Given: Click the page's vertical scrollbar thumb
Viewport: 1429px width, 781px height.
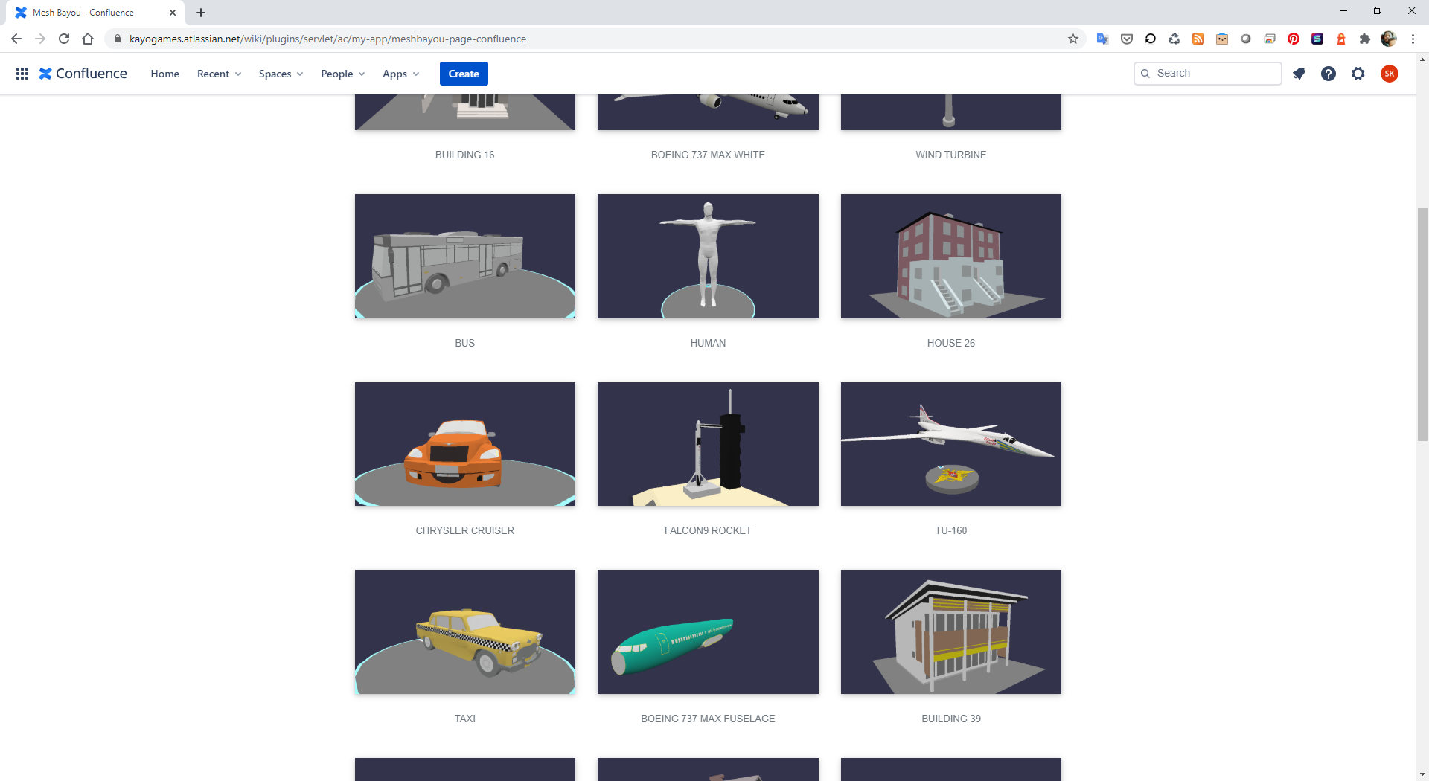Looking at the screenshot, I should tap(1422, 325).
